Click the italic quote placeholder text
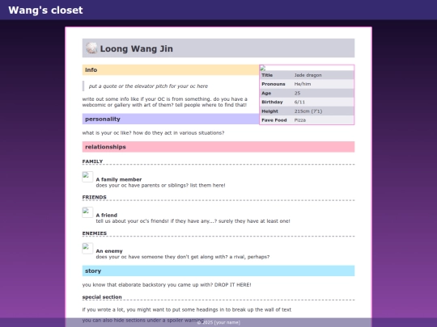Image resolution: width=437 pixels, height=327 pixels. [148, 86]
